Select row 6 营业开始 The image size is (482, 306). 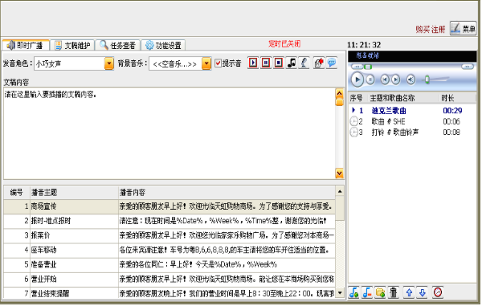(170, 279)
